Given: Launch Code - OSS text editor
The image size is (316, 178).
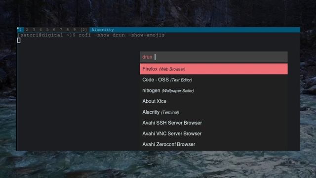Looking at the screenshot, I should (214, 80).
